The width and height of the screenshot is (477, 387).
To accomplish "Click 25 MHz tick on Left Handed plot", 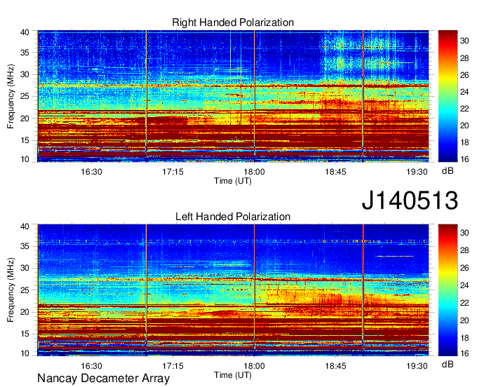I will [25, 290].
